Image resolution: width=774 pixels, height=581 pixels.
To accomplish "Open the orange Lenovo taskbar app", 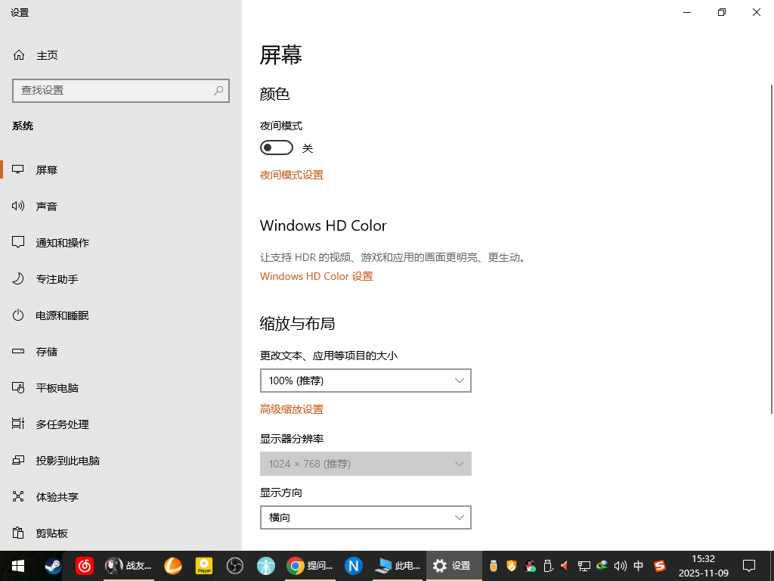I will click(173, 566).
